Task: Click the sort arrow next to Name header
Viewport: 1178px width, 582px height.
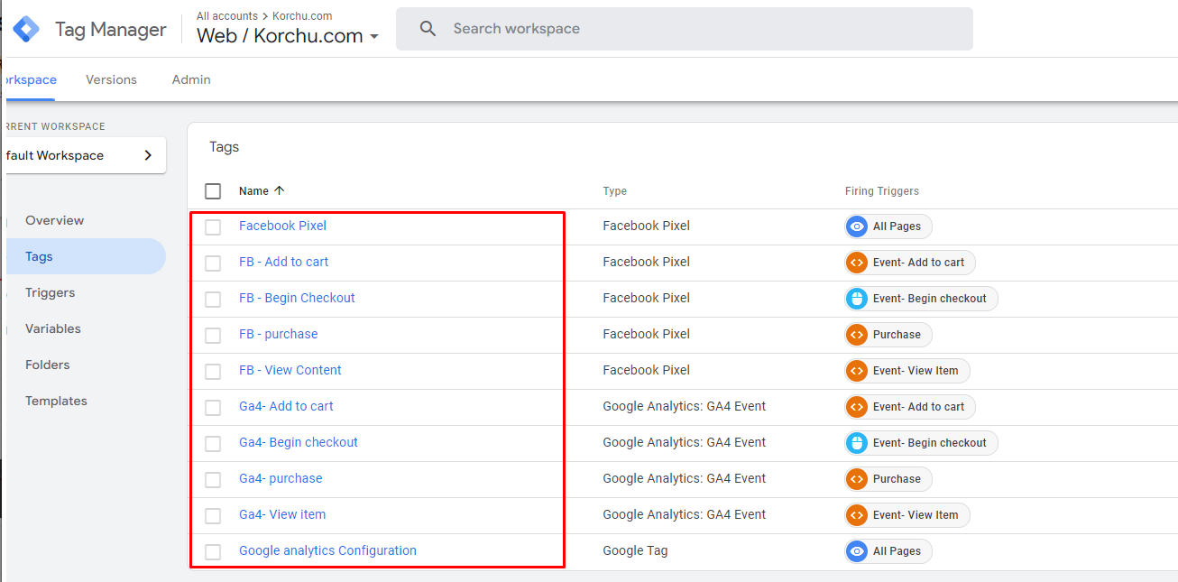Action: (x=279, y=190)
